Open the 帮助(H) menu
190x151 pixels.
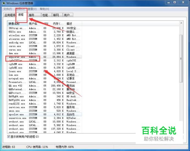(x=44, y=9)
